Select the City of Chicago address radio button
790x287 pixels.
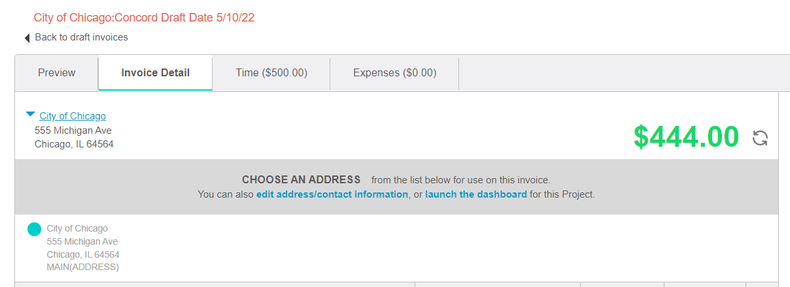click(35, 229)
